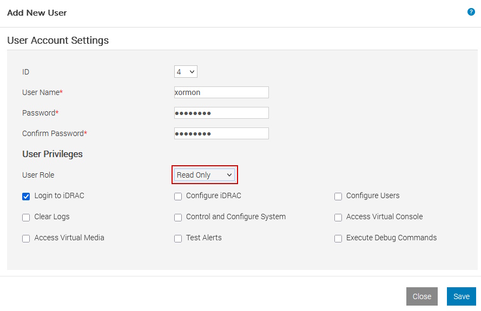
Task: Click the User Privileges heading
Action: pyautogui.click(x=52, y=154)
